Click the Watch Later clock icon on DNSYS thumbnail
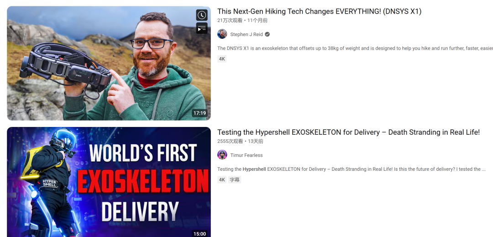Viewport: 493px width, 237px height. [202, 15]
